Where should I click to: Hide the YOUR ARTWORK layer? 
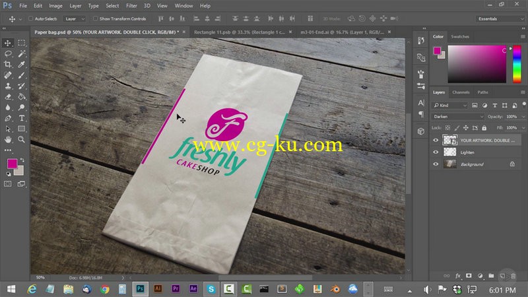[x=436, y=140]
